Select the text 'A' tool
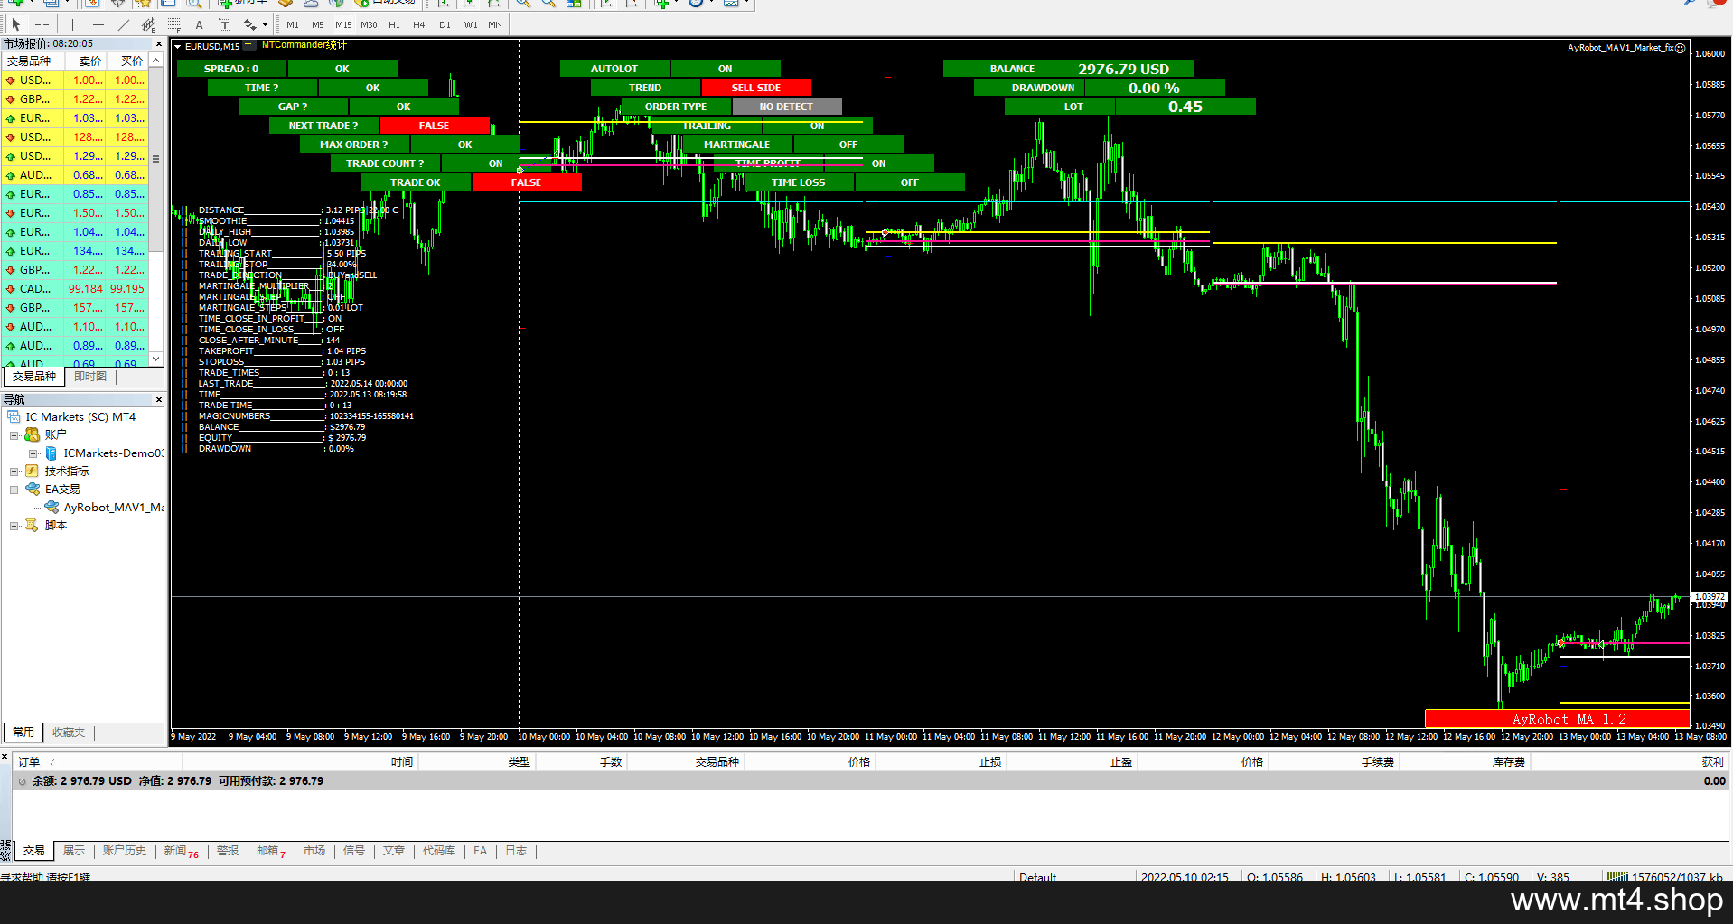The width and height of the screenshot is (1733, 924). (199, 24)
